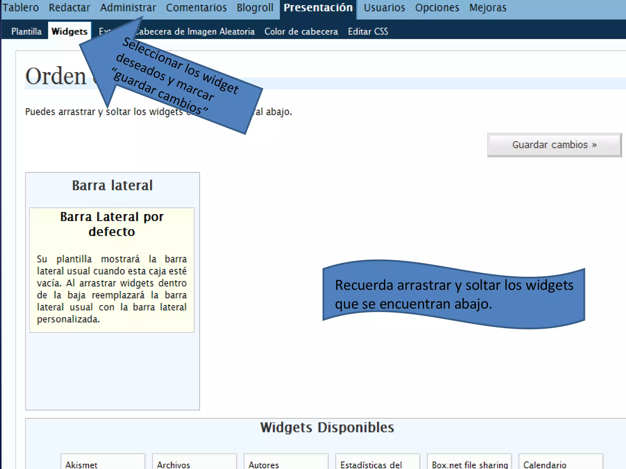Switch to the Plantilla subtab
The image size is (626, 469).
pyautogui.click(x=27, y=31)
